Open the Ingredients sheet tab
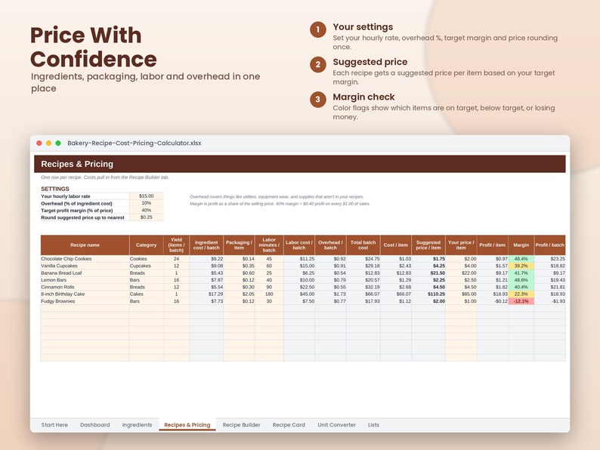The image size is (600, 450). pyautogui.click(x=137, y=425)
